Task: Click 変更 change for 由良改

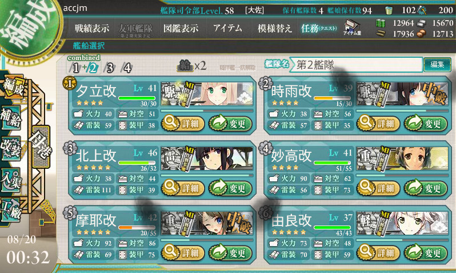Action: tap(426, 252)
